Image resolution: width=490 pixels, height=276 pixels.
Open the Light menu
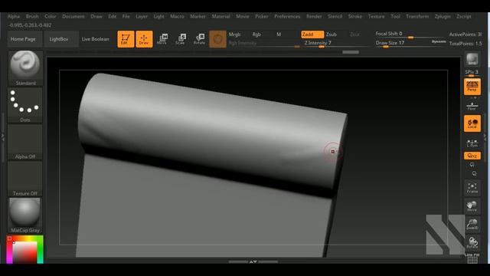[x=158, y=16]
